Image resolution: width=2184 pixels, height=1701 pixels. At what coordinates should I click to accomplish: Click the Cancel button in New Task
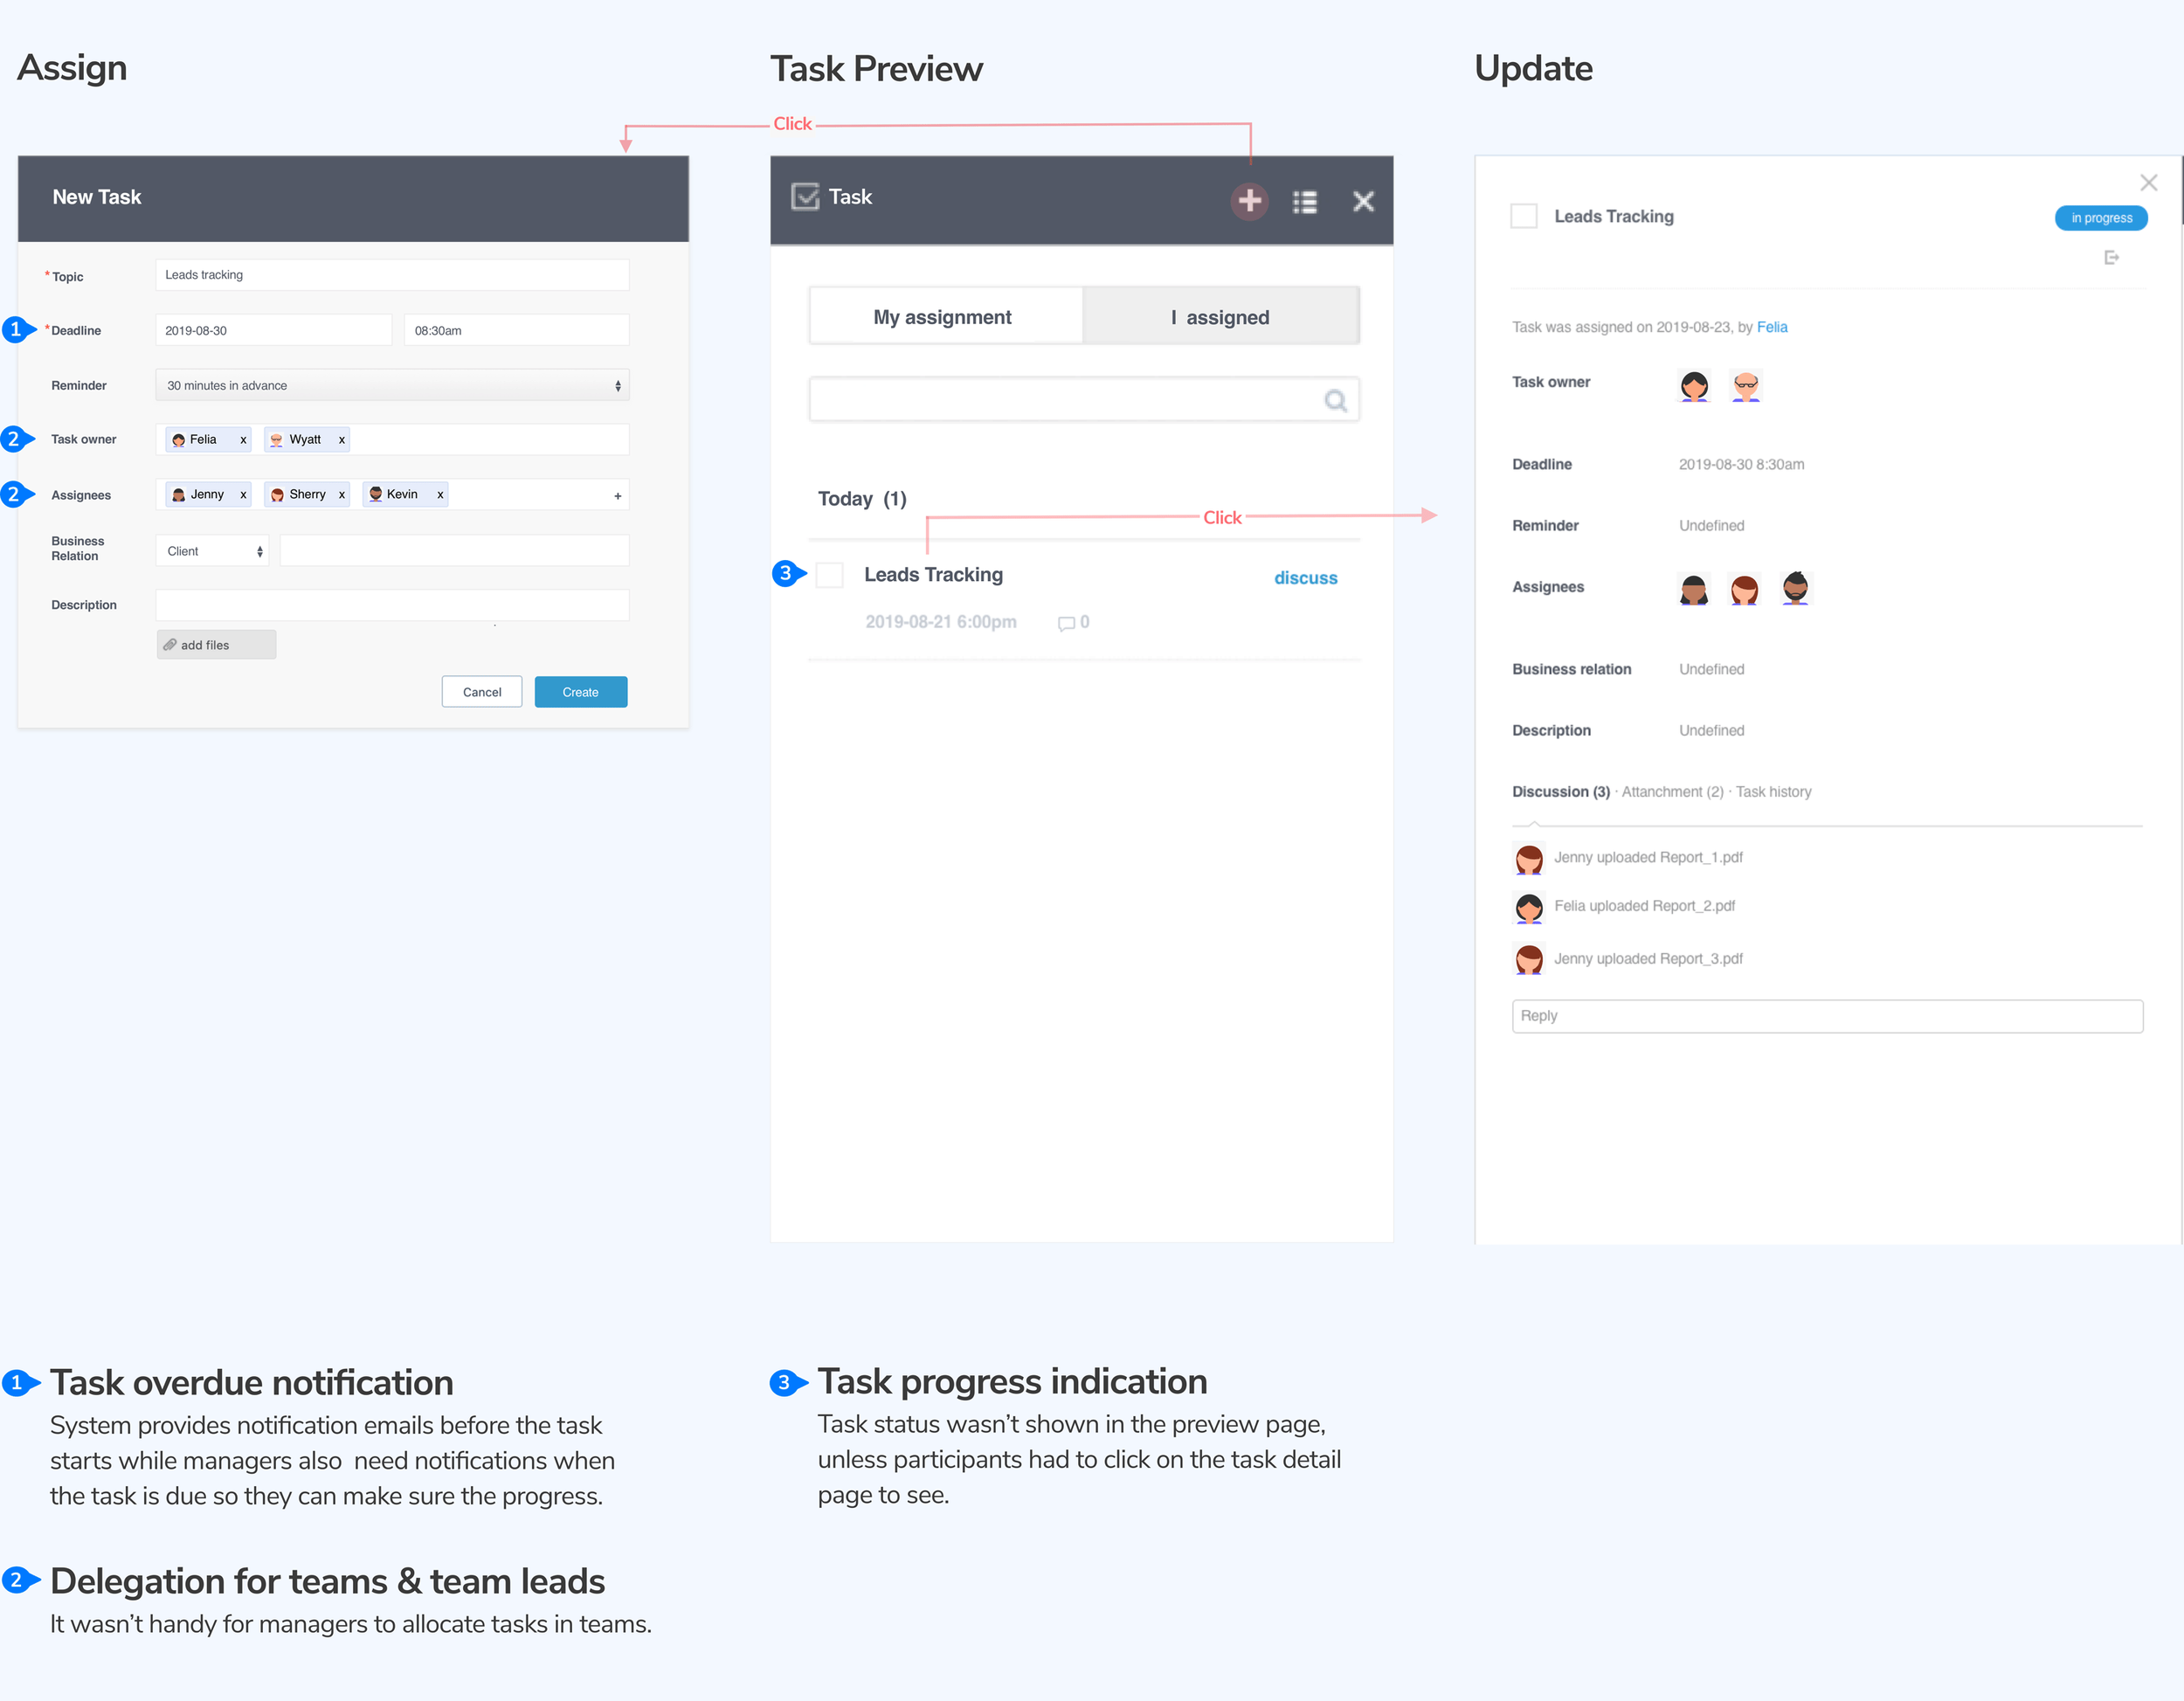coord(482,692)
